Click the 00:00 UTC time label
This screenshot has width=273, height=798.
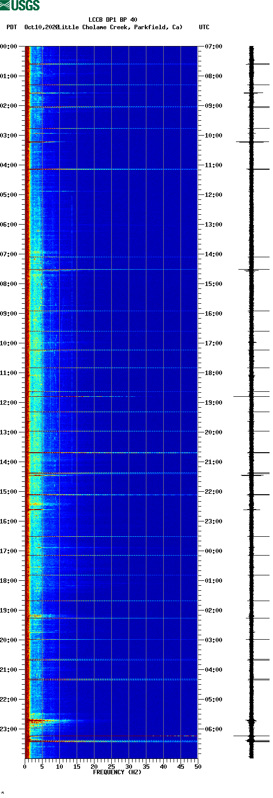tap(214, 551)
